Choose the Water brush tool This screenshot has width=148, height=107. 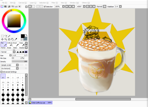click(22, 44)
